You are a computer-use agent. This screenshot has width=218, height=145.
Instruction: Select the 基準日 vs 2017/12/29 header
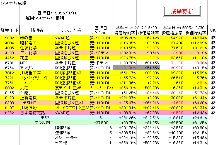136,28
